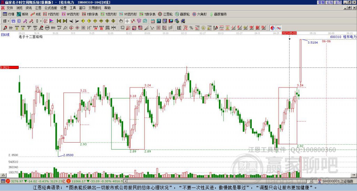This screenshot has height=191, width=357.
Task: Open the 浏览 menu
Action: (x=20, y=8)
